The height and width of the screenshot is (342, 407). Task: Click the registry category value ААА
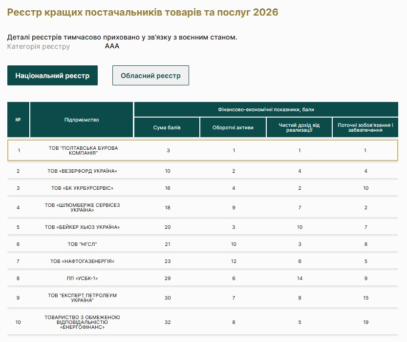pos(112,46)
